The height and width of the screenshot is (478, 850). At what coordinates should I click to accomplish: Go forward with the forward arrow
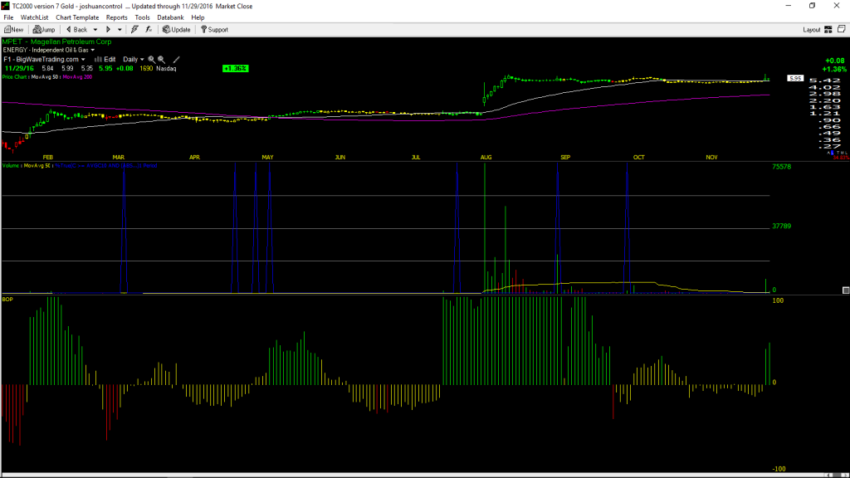pos(108,30)
